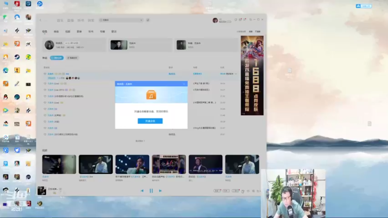
Task: Expand more versions on the first row
Action: [231, 74]
